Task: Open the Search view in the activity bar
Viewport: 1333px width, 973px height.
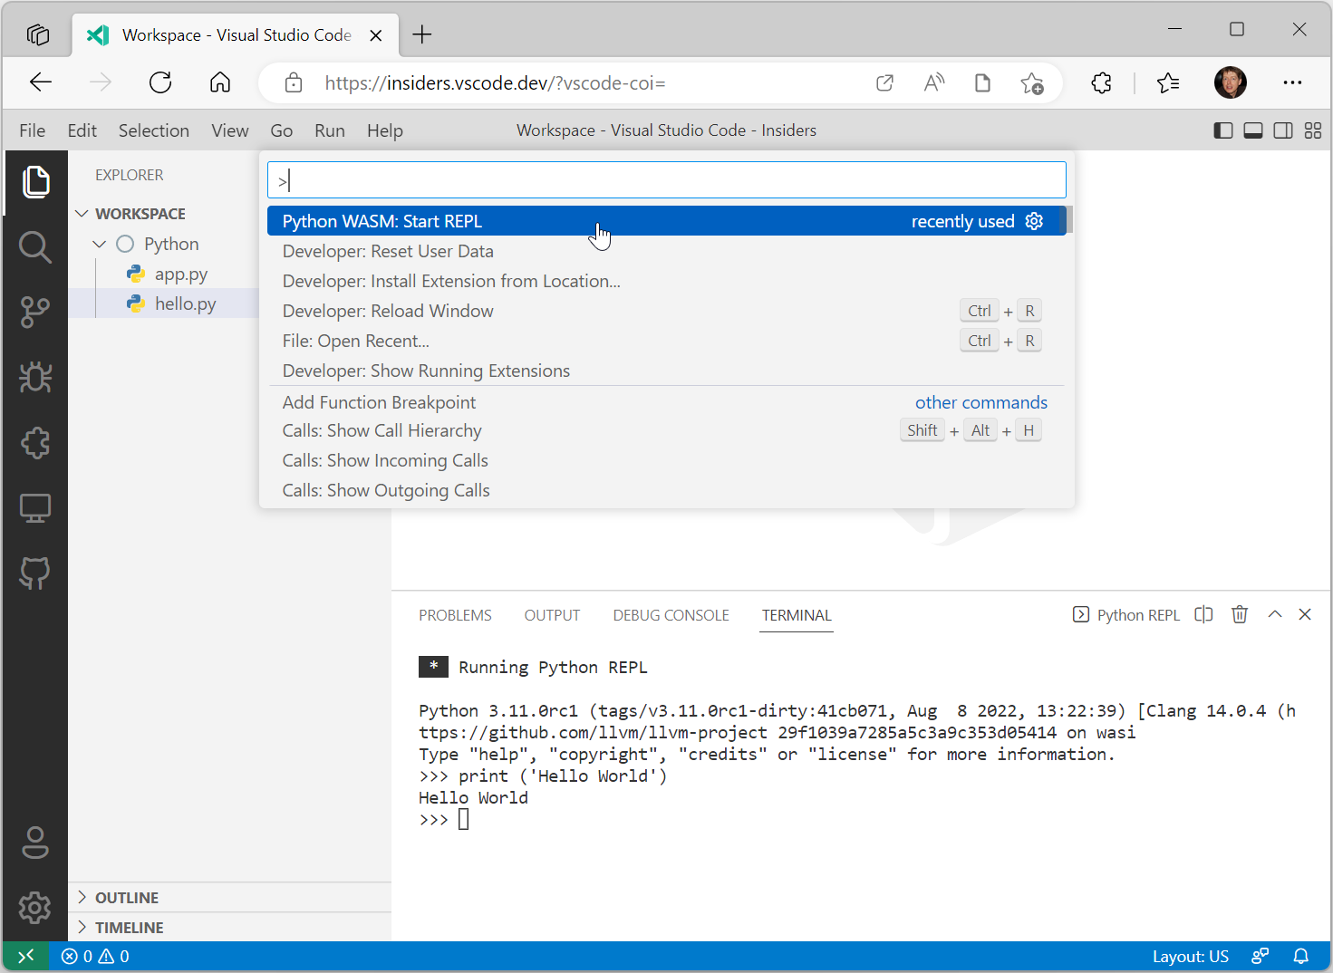Action: [35, 247]
